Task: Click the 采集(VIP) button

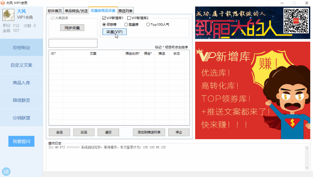Action: 114,32
